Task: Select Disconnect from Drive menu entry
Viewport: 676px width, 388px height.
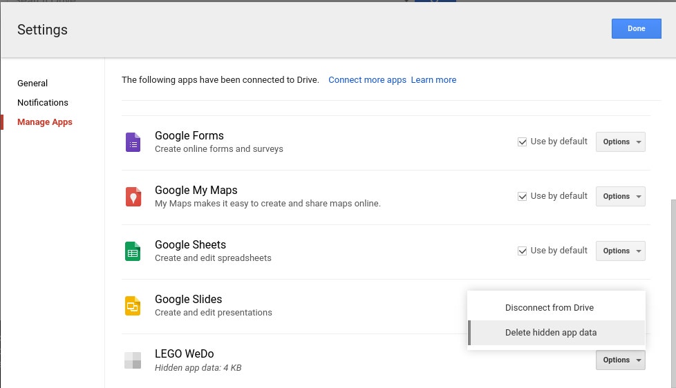Action: tap(549, 308)
